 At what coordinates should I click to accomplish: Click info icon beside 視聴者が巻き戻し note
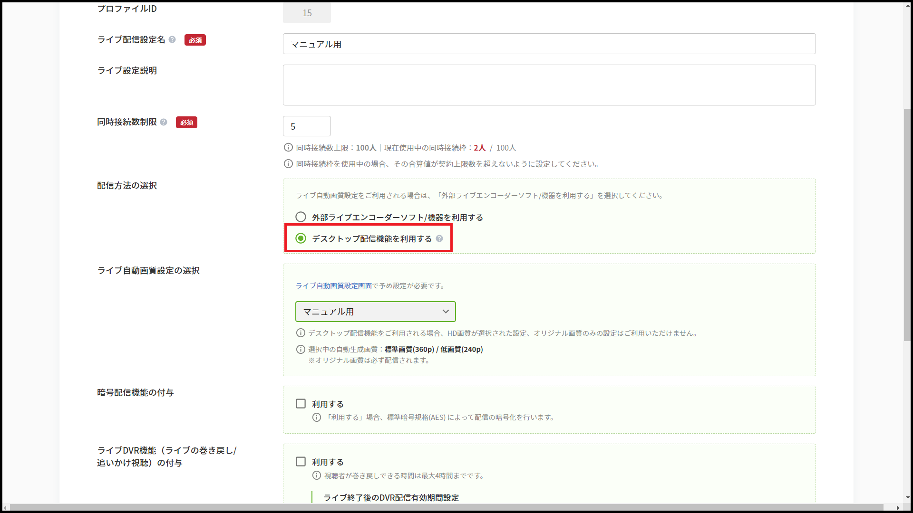coord(317,475)
